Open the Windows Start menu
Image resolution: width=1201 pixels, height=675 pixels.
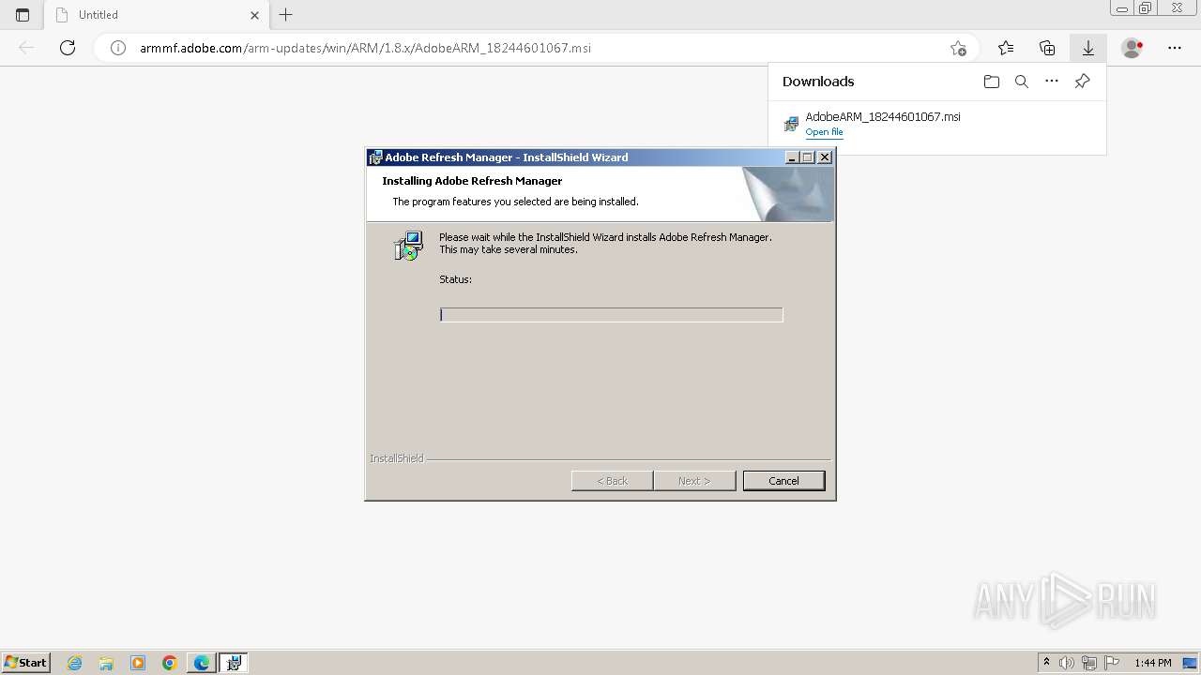(25, 663)
